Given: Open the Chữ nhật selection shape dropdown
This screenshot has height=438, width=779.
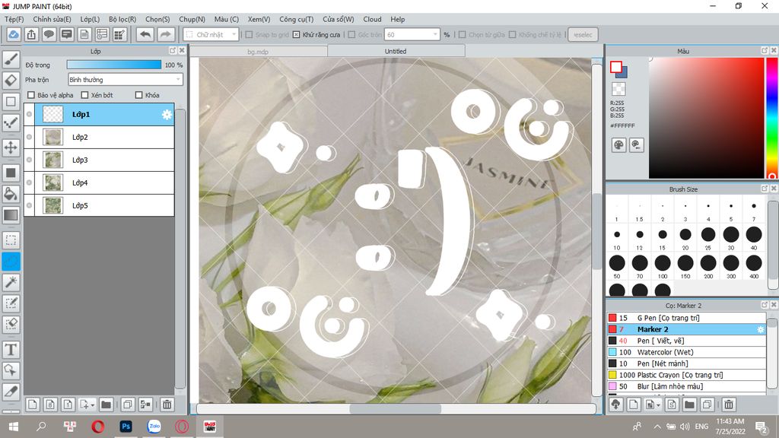Looking at the screenshot, I should point(211,35).
